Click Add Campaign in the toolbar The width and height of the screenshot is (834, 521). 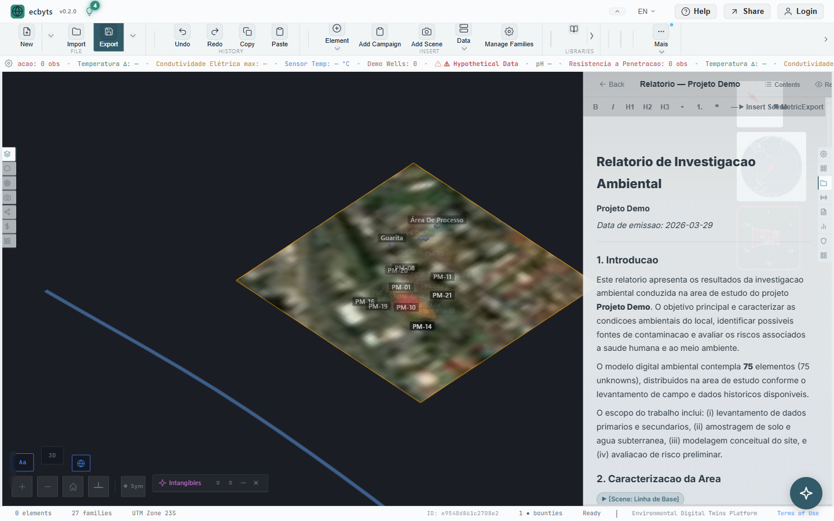pos(380,36)
